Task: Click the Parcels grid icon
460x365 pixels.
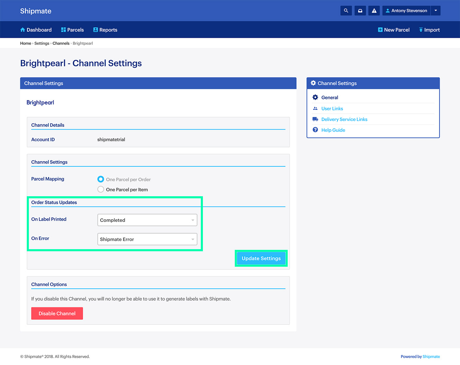Action: 64,30
